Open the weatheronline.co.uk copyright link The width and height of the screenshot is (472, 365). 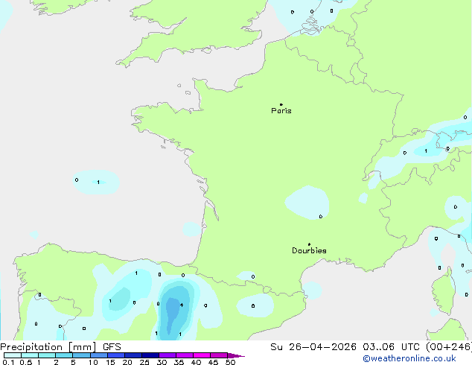[409, 358]
